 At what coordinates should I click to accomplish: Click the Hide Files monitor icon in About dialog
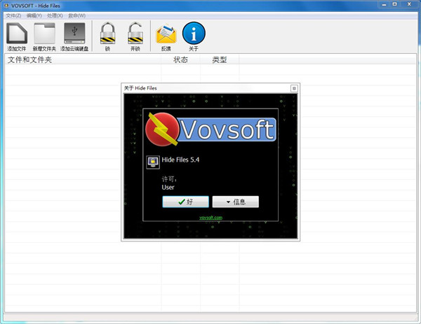pos(153,162)
